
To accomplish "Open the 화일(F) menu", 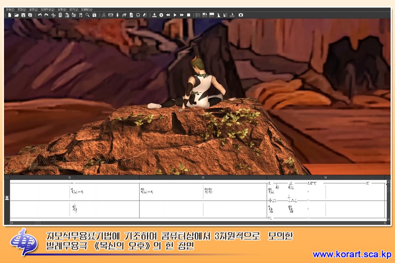I will (10, 9).
